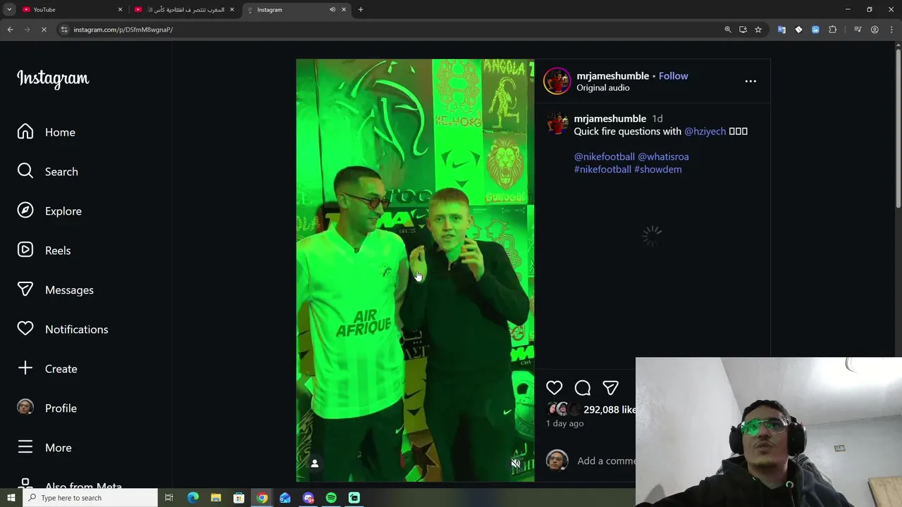
Task: Open the post options three-dot menu
Action: pos(750,81)
